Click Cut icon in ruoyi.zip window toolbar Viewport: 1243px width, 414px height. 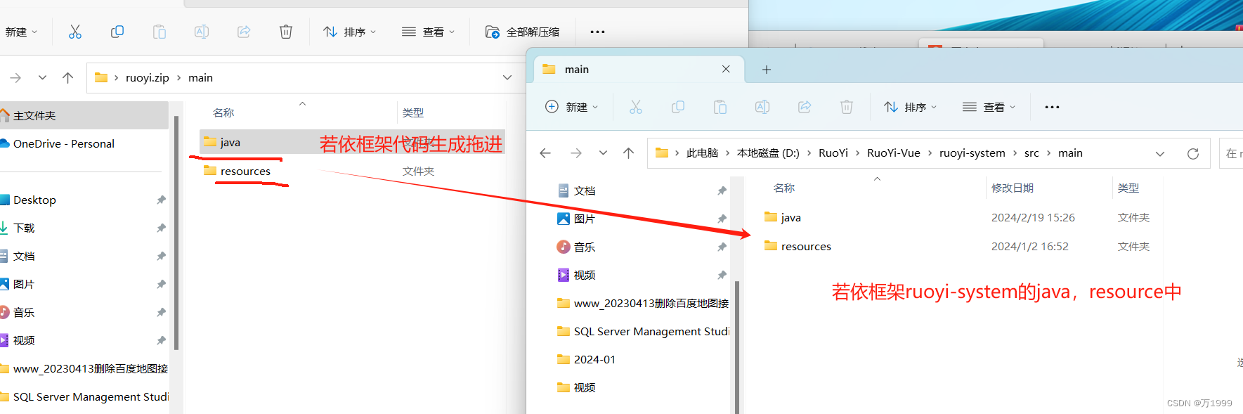[x=75, y=32]
